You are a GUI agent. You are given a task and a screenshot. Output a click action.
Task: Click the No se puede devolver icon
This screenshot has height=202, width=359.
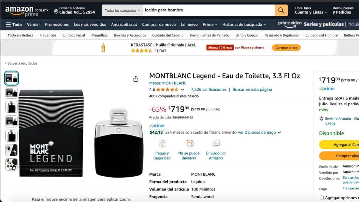tap(189, 144)
